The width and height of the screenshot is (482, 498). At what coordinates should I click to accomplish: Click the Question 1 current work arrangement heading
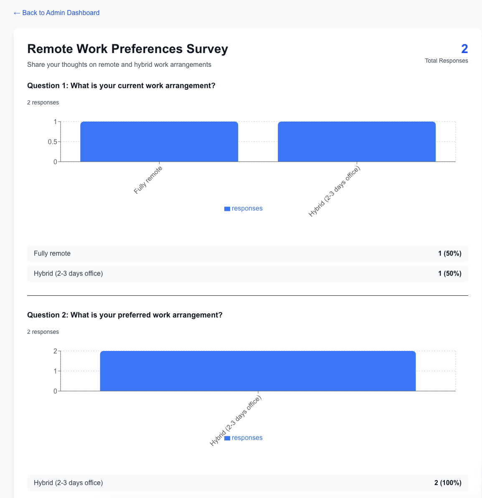coord(121,86)
